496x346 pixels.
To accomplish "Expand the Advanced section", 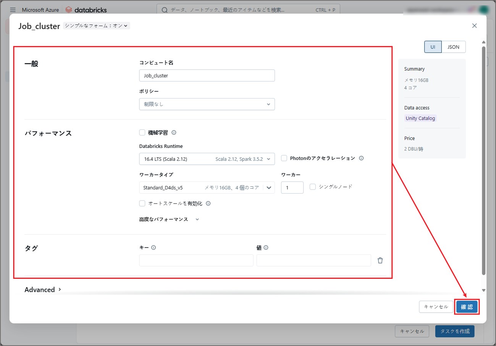I will point(43,290).
